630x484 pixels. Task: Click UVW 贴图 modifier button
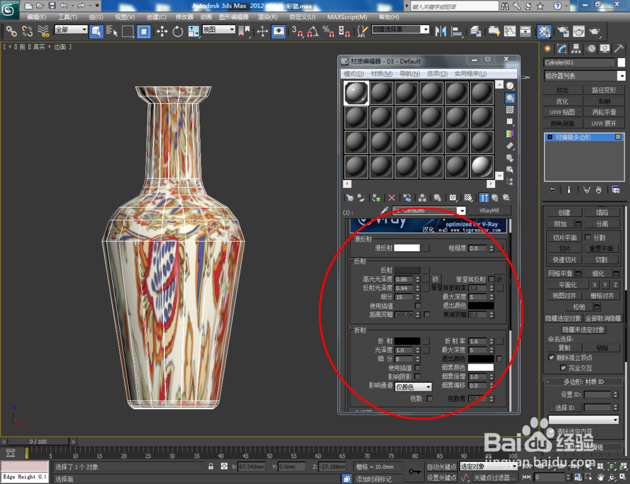(x=562, y=112)
